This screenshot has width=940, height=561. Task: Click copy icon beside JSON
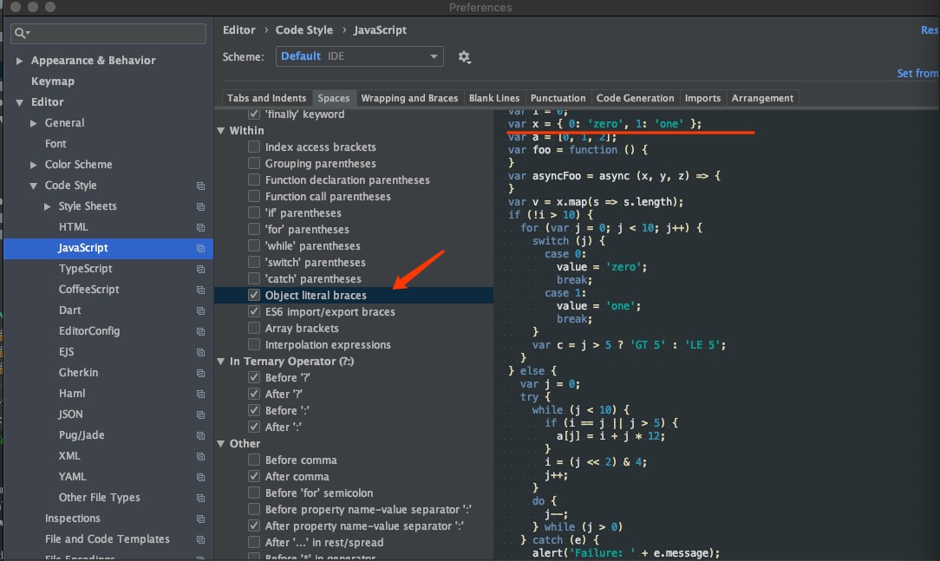201,414
